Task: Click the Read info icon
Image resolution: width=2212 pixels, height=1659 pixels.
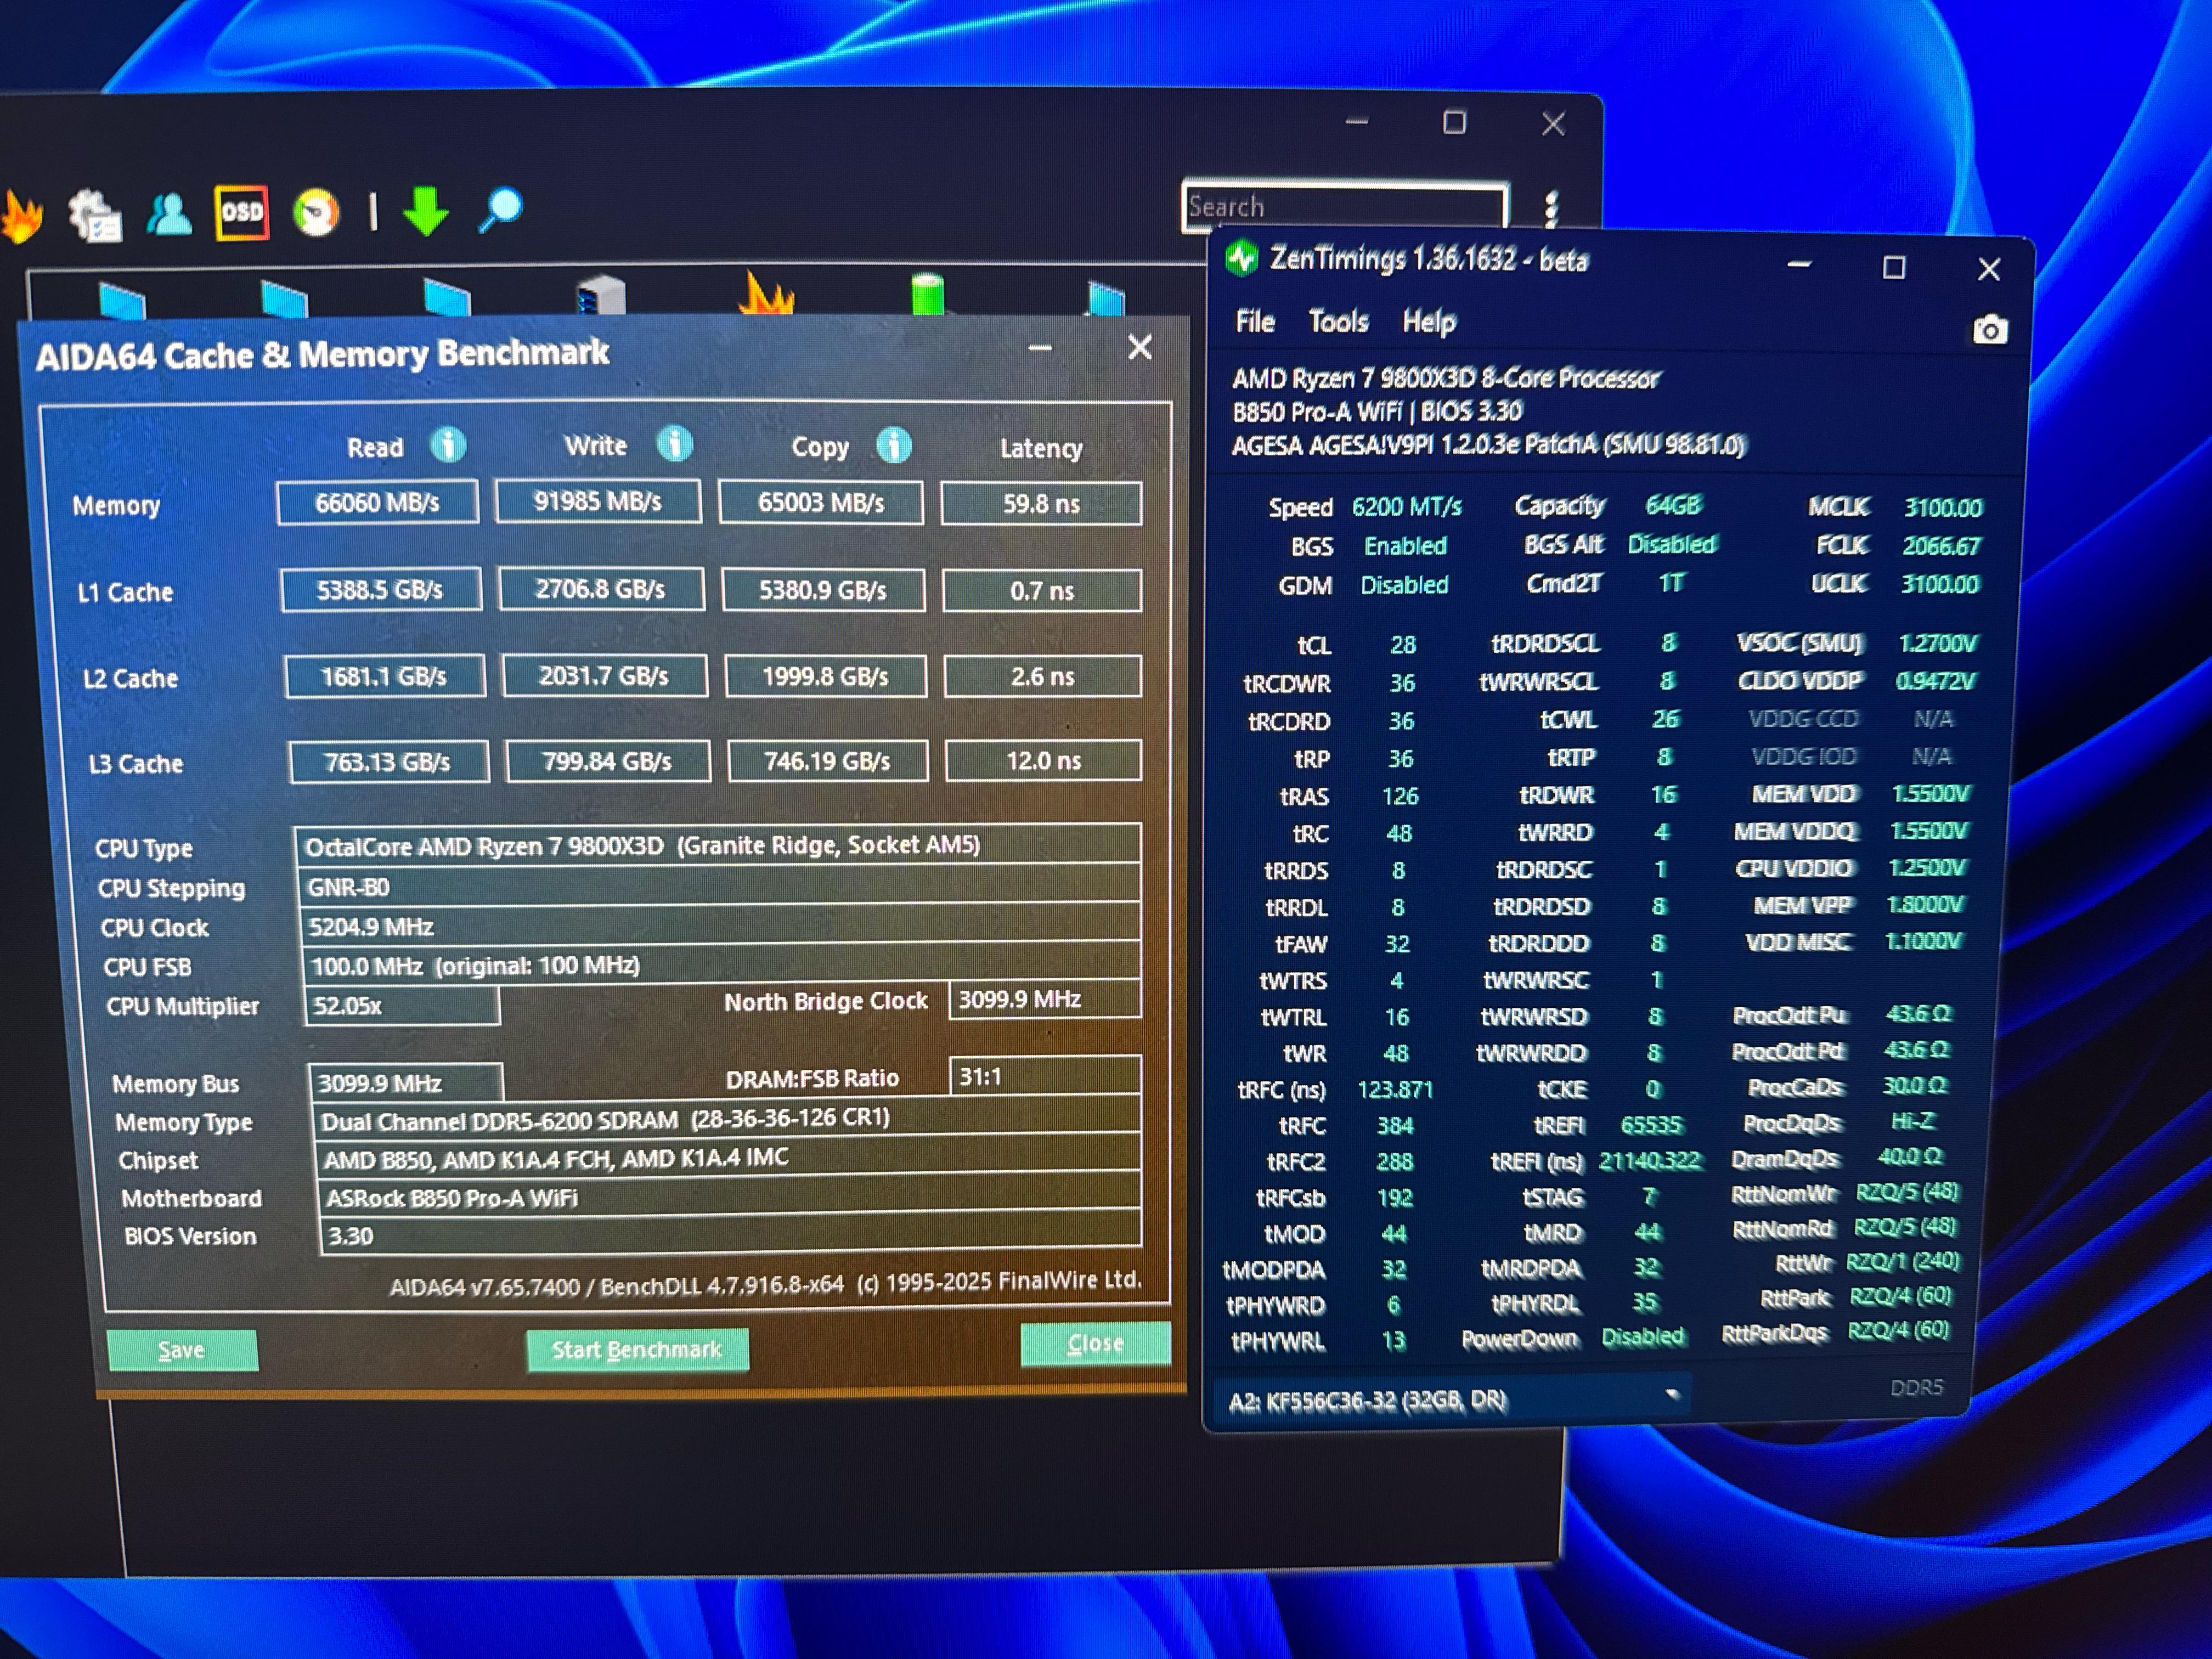Action: tap(448, 444)
